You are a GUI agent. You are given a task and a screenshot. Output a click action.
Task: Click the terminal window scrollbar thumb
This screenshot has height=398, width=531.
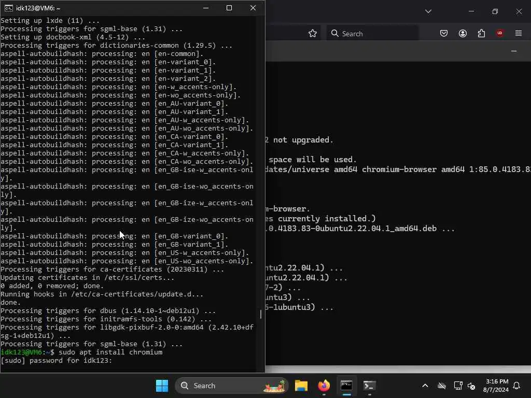tap(260, 314)
